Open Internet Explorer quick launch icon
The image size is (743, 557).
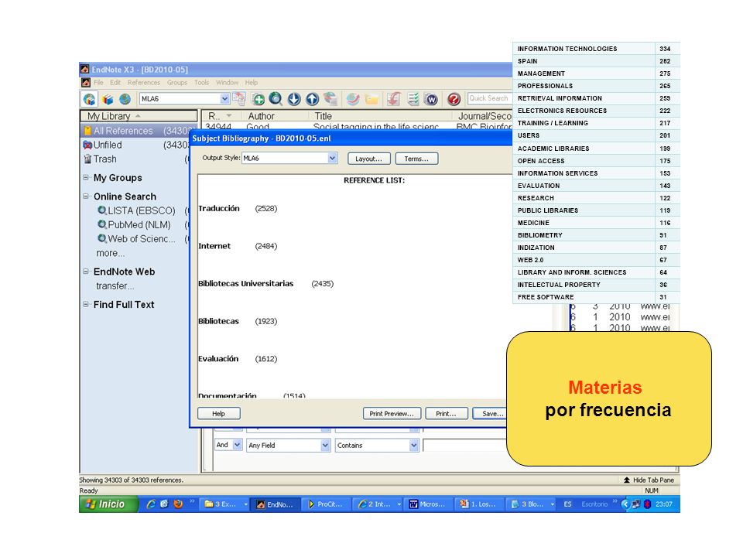(151, 504)
